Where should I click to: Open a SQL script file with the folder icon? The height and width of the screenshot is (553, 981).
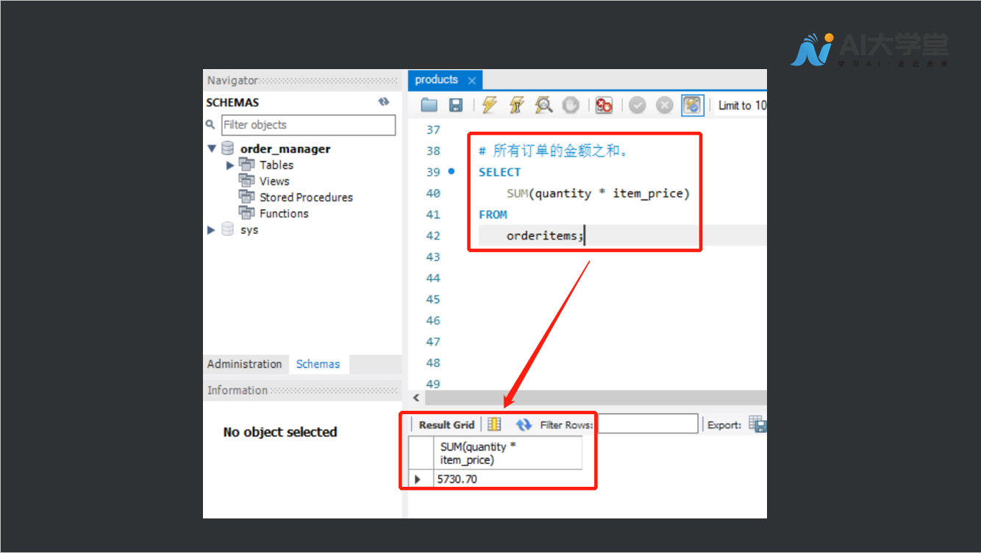429,105
